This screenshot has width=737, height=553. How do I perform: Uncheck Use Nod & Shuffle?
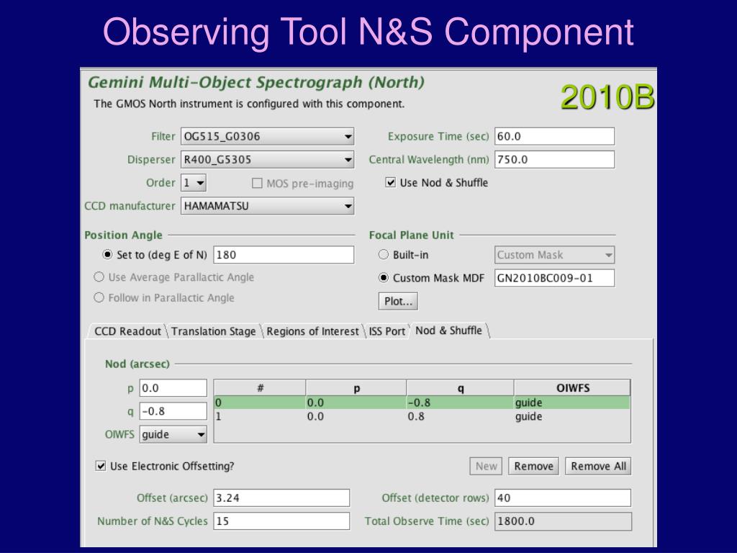tap(390, 182)
